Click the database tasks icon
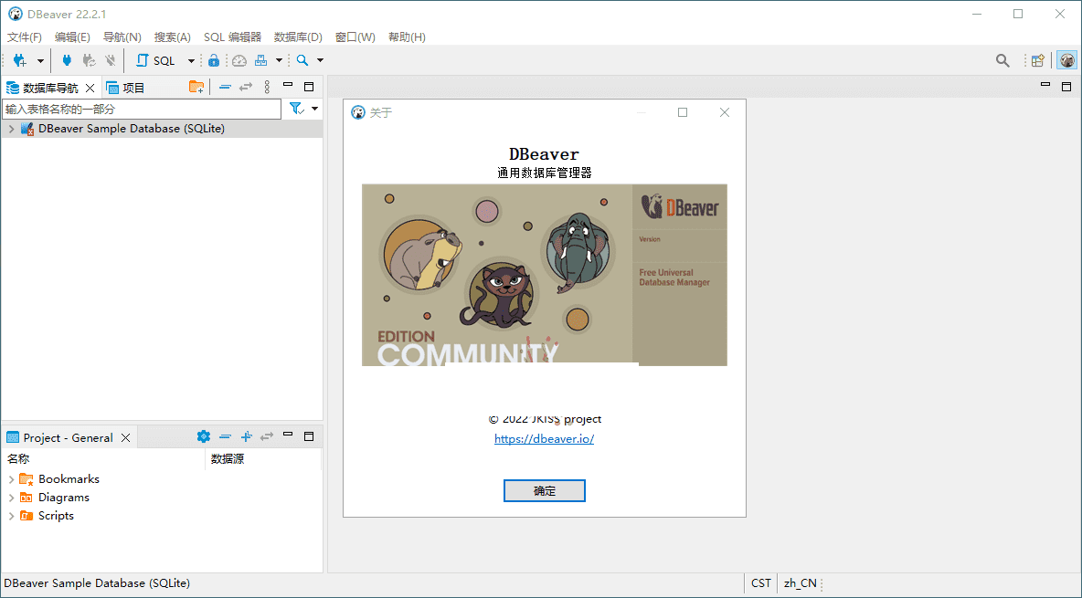The height and width of the screenshot is (598, 1082). coord(260,60)
